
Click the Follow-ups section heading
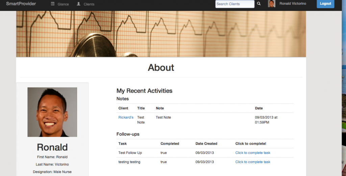pyautogui.click(x=128, y=134)
